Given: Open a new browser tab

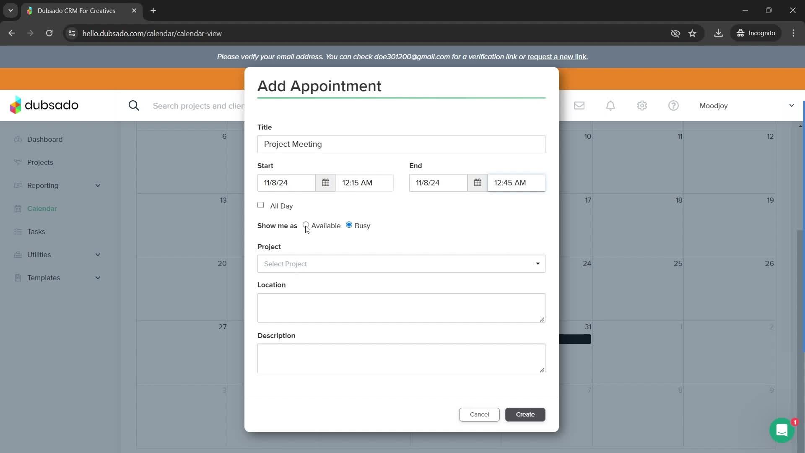Looking at the screenshot, I should pyautogui.click(x=153, y=10).
